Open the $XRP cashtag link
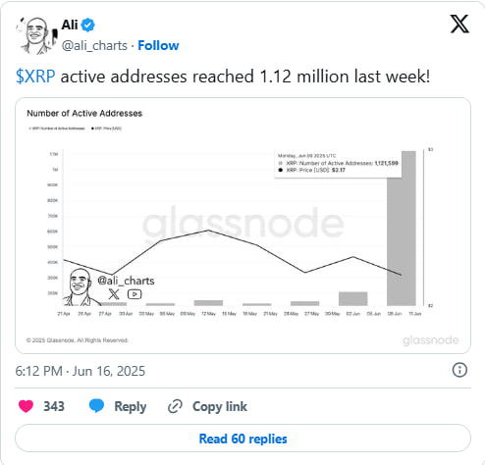Screen dimensions: 485x465 point(35,77)
